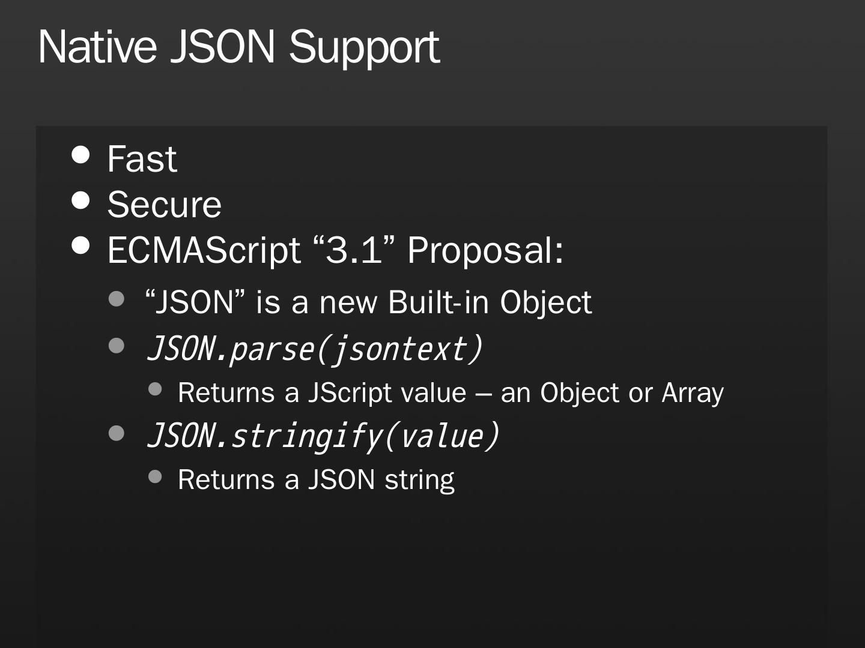865x648 pixels.
Task: Click the bullet before "Returns a JScript value"
Action: pos(155,389)
